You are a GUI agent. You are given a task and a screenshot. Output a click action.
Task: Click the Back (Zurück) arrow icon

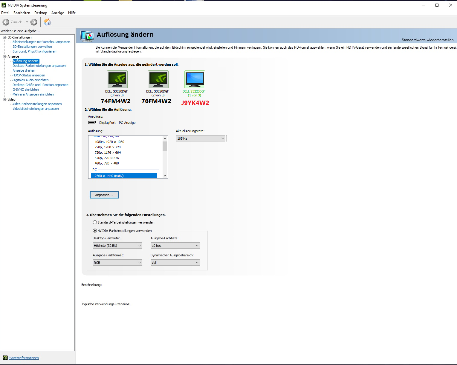point(6,22)
